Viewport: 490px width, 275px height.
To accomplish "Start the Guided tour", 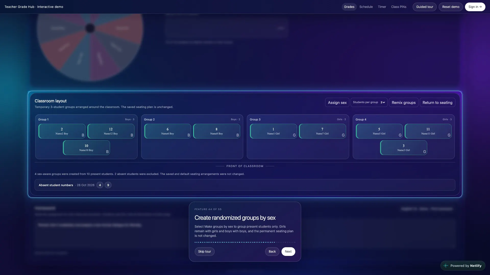I will [424, 7].
